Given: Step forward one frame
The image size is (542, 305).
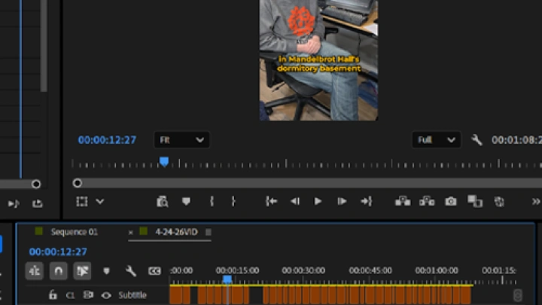Looking at the screenshot, I should tap(342, 201).
